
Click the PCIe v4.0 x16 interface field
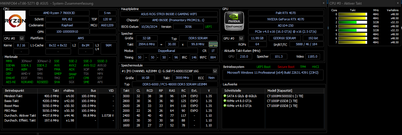pyautogui.click(x=286, y=32)
